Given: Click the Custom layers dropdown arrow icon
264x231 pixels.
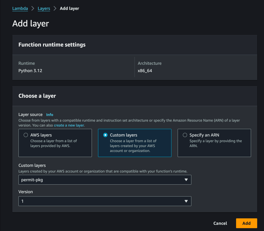Looking at the screenshot, I should [x=186, y=180].
